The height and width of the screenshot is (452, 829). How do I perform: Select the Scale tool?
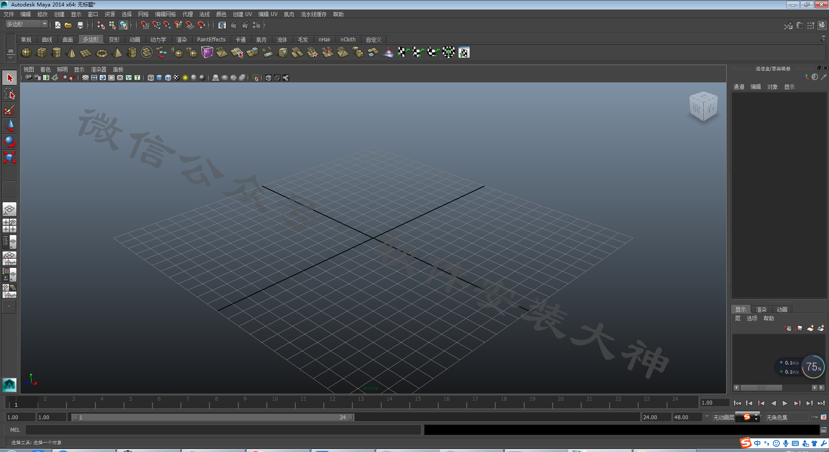coord(9,157)
